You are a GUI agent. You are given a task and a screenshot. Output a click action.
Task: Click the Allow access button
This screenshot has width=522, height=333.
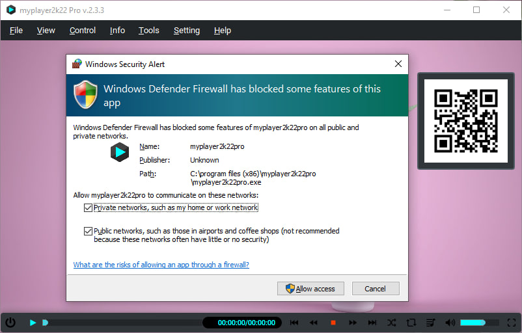(x=310, y=288)
